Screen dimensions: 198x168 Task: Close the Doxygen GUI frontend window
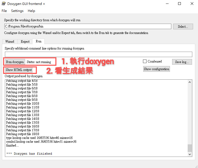click(192, 4)
